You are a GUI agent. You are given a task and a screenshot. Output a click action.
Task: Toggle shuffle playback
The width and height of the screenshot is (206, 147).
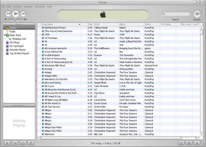point(15,143)
